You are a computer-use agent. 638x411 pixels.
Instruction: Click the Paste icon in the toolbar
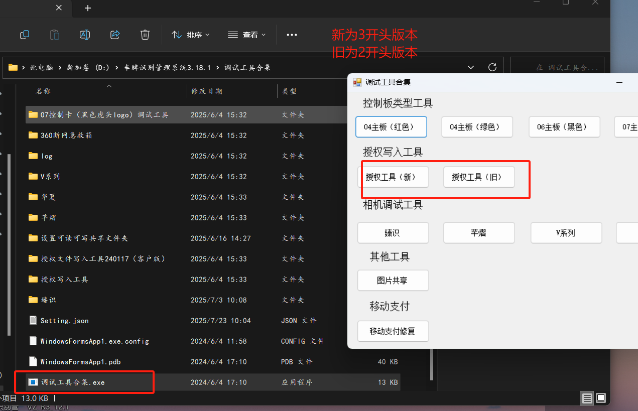click(x=54, y=35)
